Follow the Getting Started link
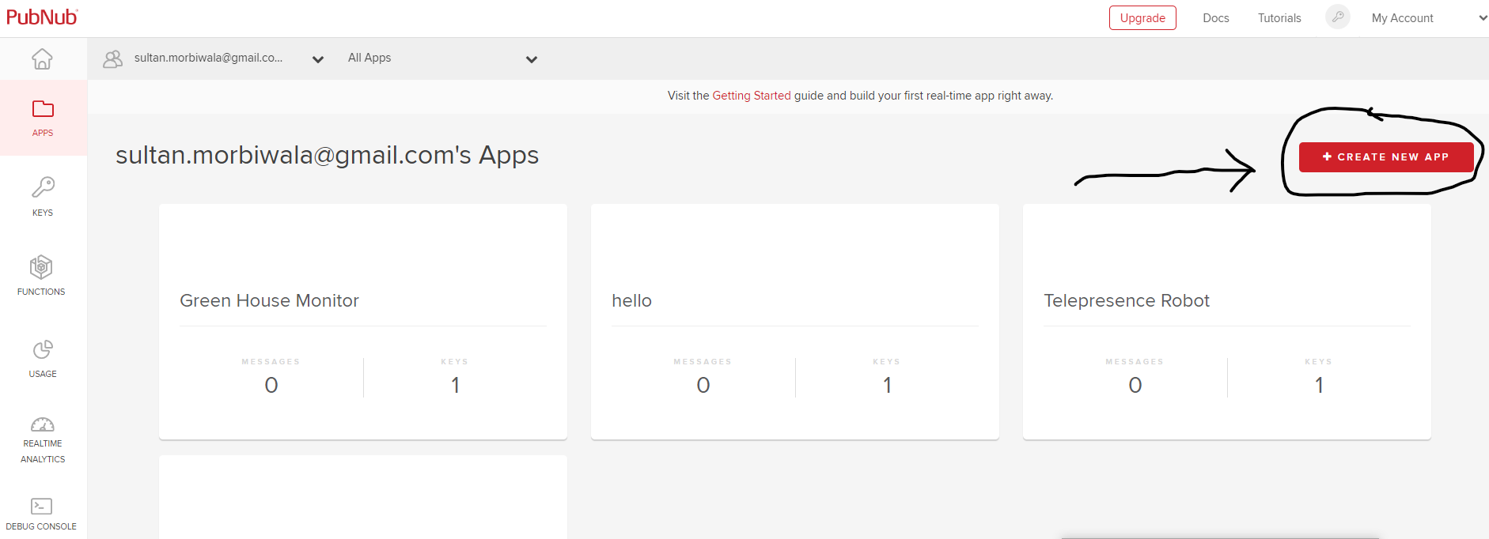 pos(752,96)
